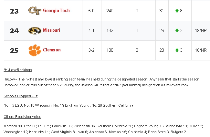Select rank number 23 cell

click(14, 11)
